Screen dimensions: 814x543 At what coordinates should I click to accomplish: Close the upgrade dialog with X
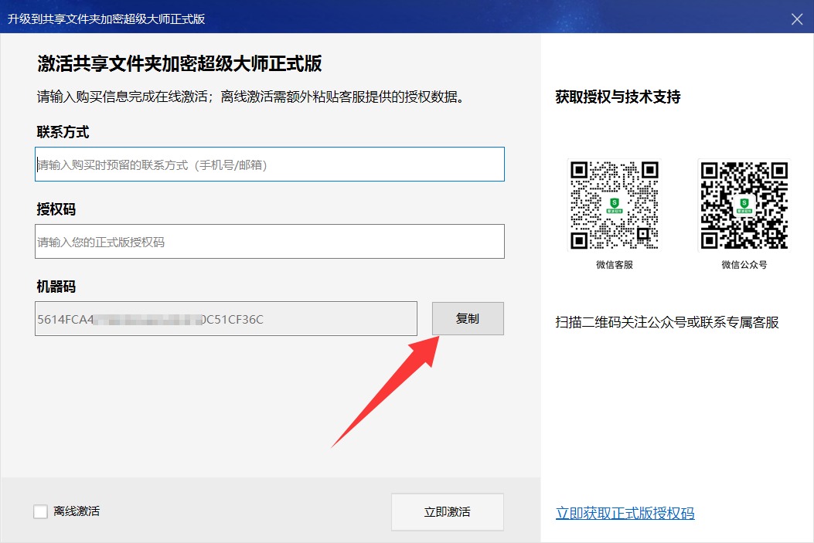click(797, 19)
